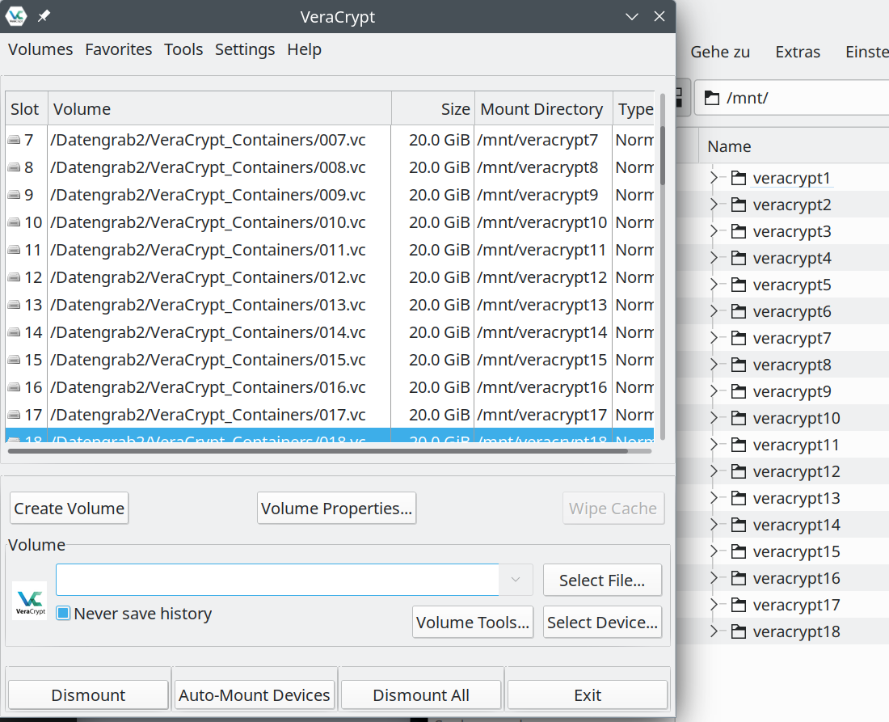Viewport: 889px width, 722px height.
Task: Sort by Size column header
Action: pos(433,108)
